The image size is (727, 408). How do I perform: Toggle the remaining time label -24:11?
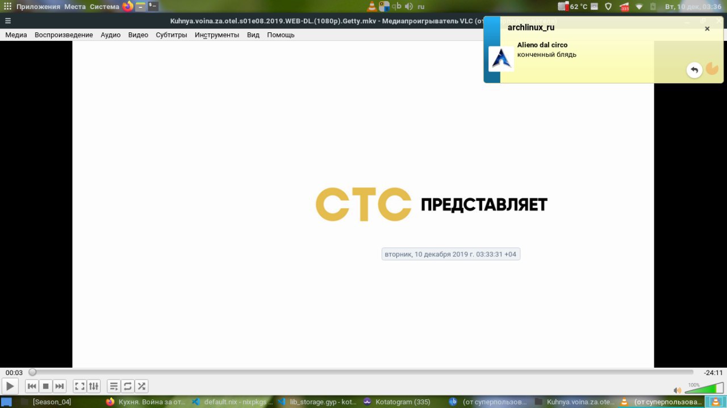point(713,373)
